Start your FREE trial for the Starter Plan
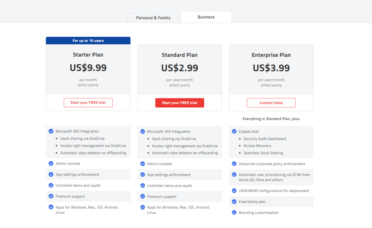This screenshot has height=228, width=372. [88, 102]
